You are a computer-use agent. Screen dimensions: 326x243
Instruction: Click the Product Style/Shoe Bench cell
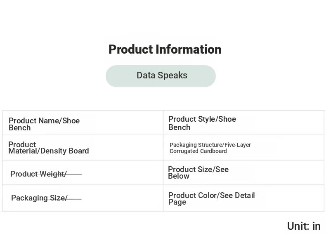[x=243, y=123]
